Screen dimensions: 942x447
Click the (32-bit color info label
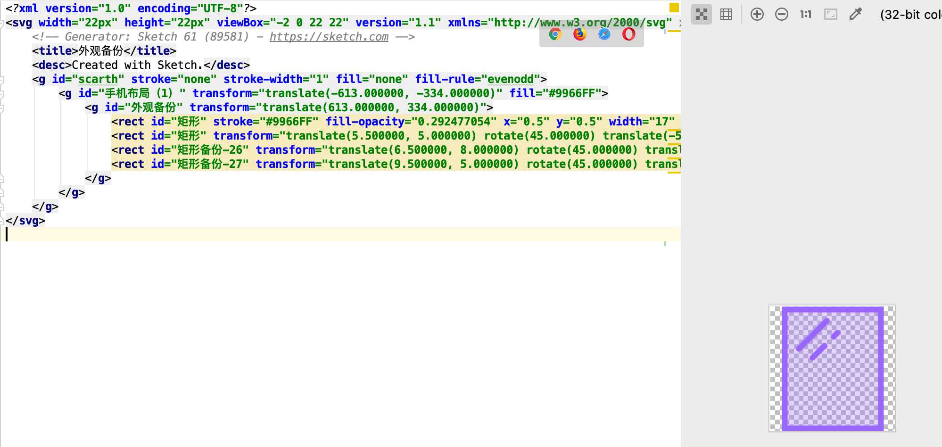click(x=910, y=15)
